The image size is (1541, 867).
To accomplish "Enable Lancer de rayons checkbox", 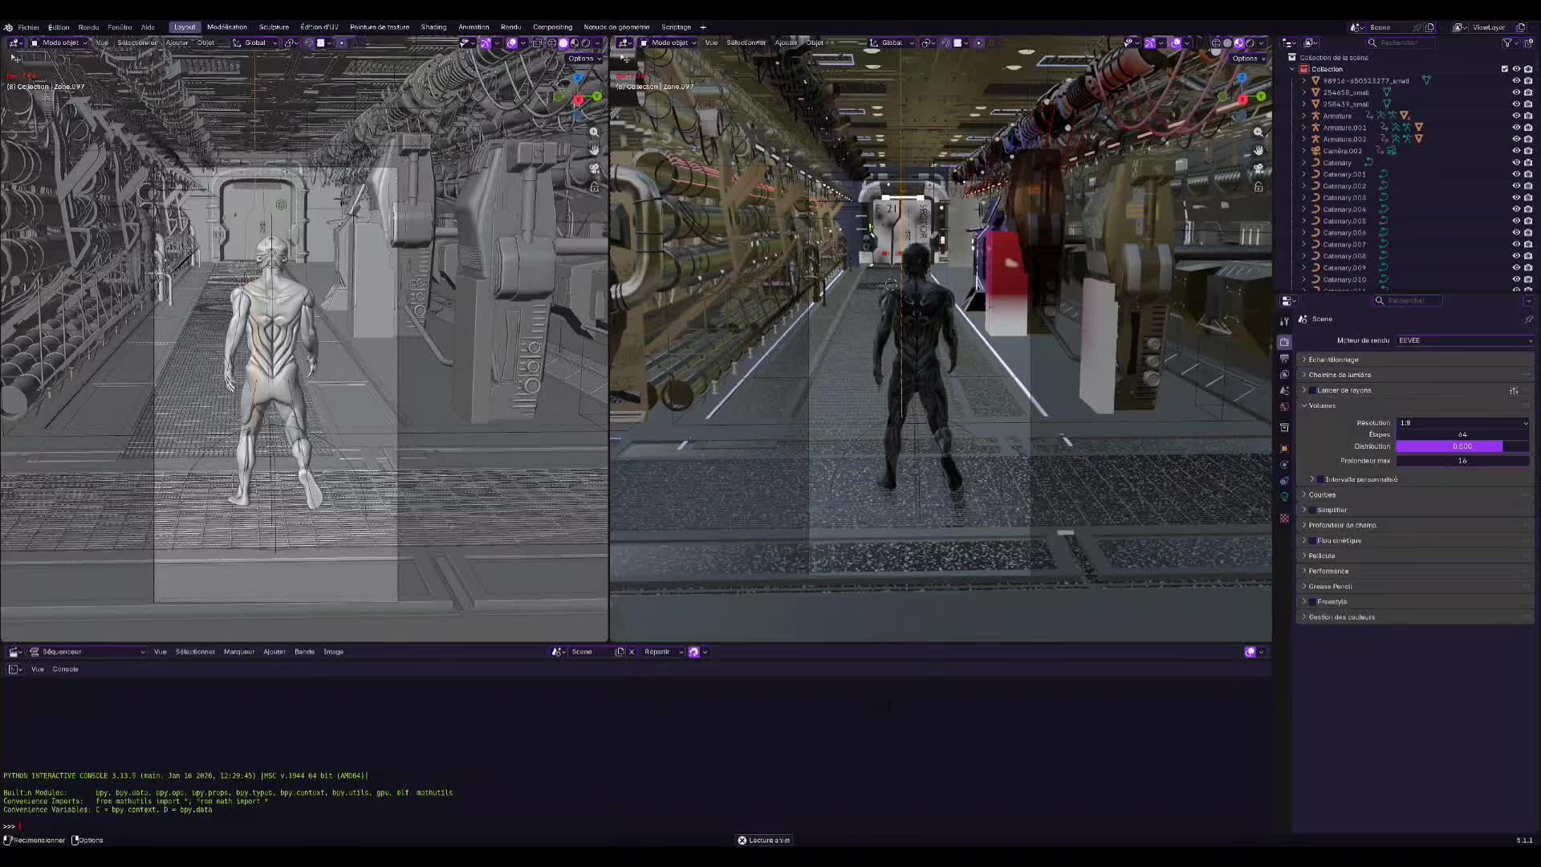I will tap(1313, 391).
